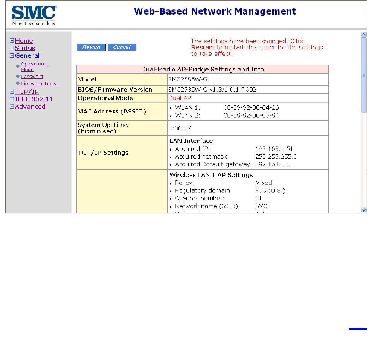
Task: Select WLAN 1 MAC '00-09-92-00-C4-26'
Action: point(251,107)
